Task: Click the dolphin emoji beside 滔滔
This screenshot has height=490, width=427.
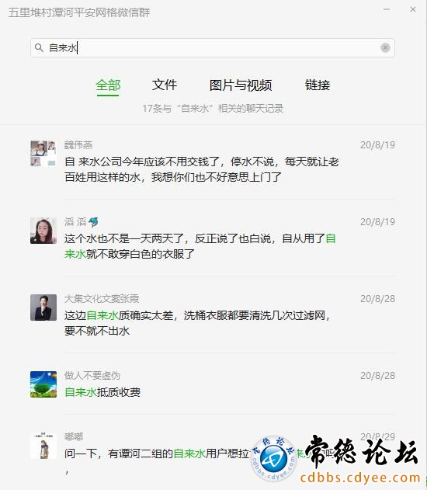Action: (93, 222)
